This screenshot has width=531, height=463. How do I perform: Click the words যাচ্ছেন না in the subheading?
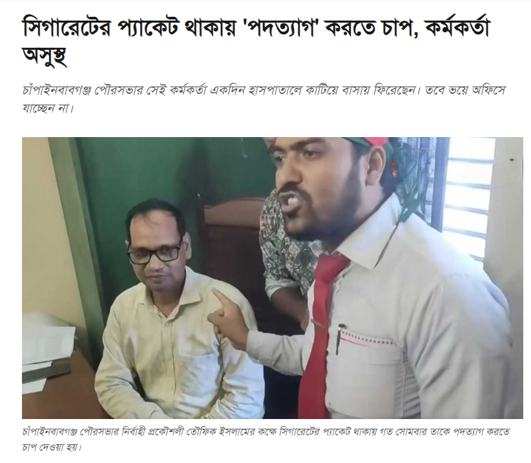click(x=47, y=109)
